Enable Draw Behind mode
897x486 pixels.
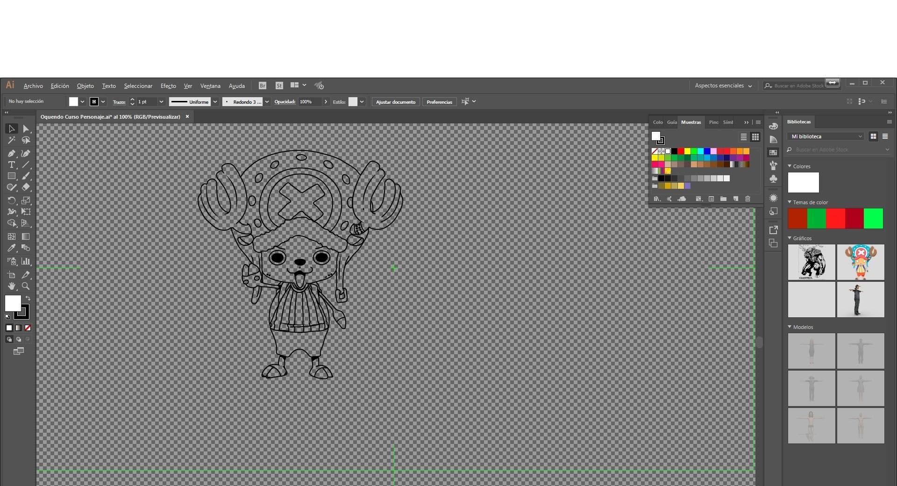[18, 339]
